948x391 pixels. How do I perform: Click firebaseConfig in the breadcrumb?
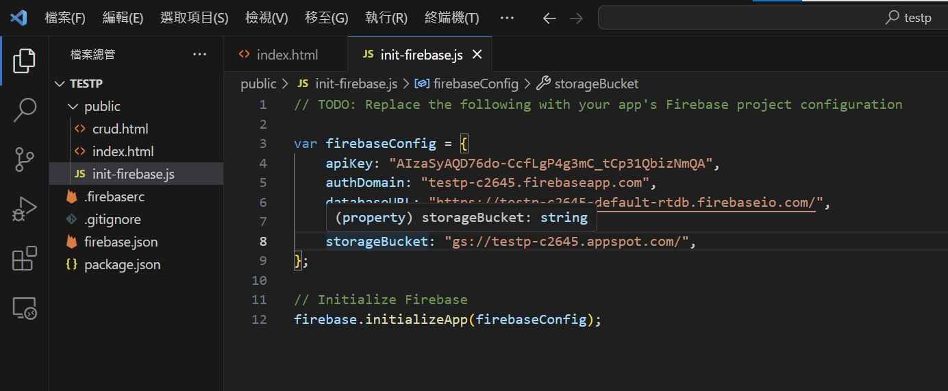tap(475, 84)
